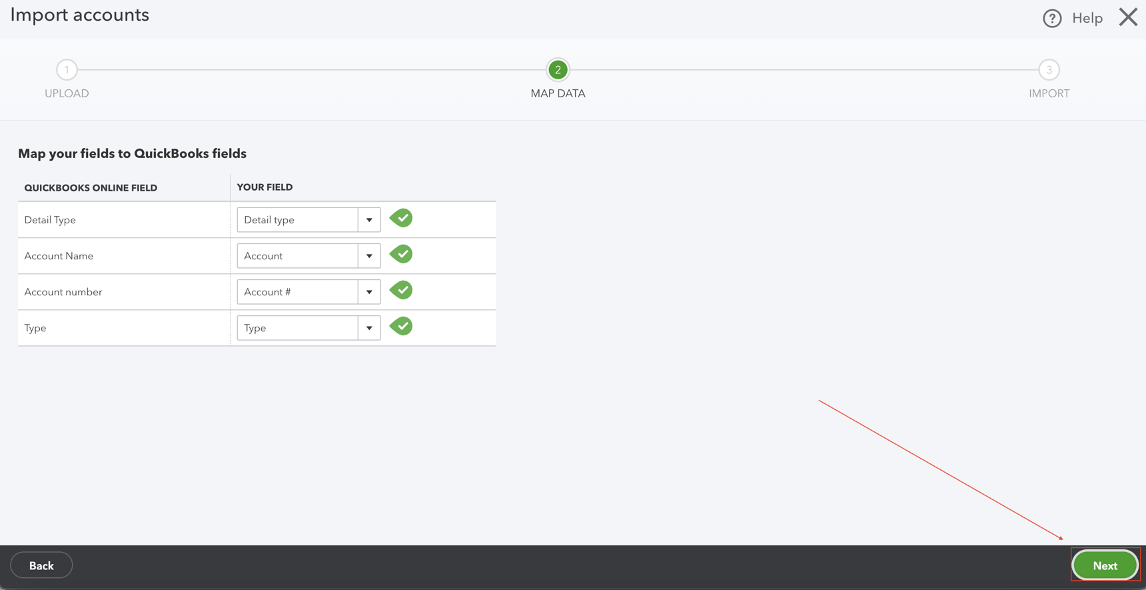Go to step 1 Upload
The width and height of the screenshot is (1146, 590).
(x=67, y=70)
